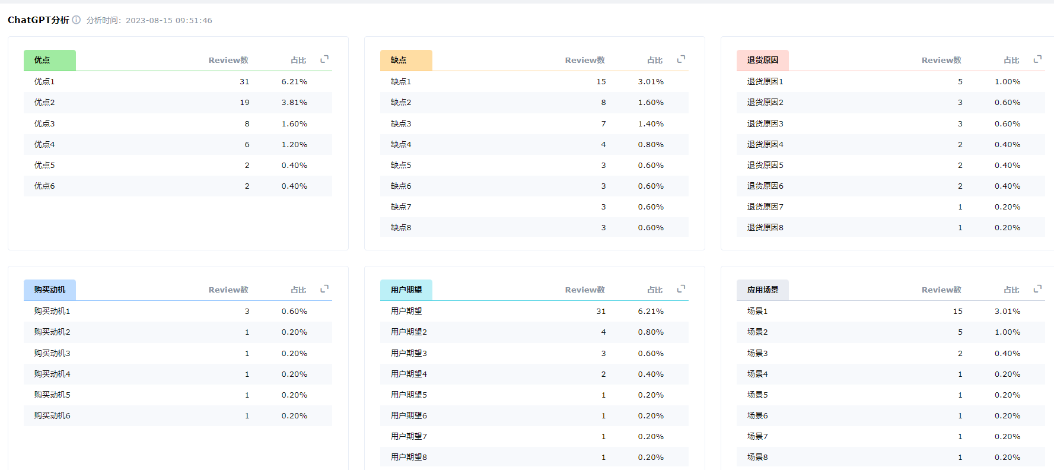The width and height of the screenshot is (1054, 470).
Task: Click the 场景2 row label
Action: [x=757, y=332]
